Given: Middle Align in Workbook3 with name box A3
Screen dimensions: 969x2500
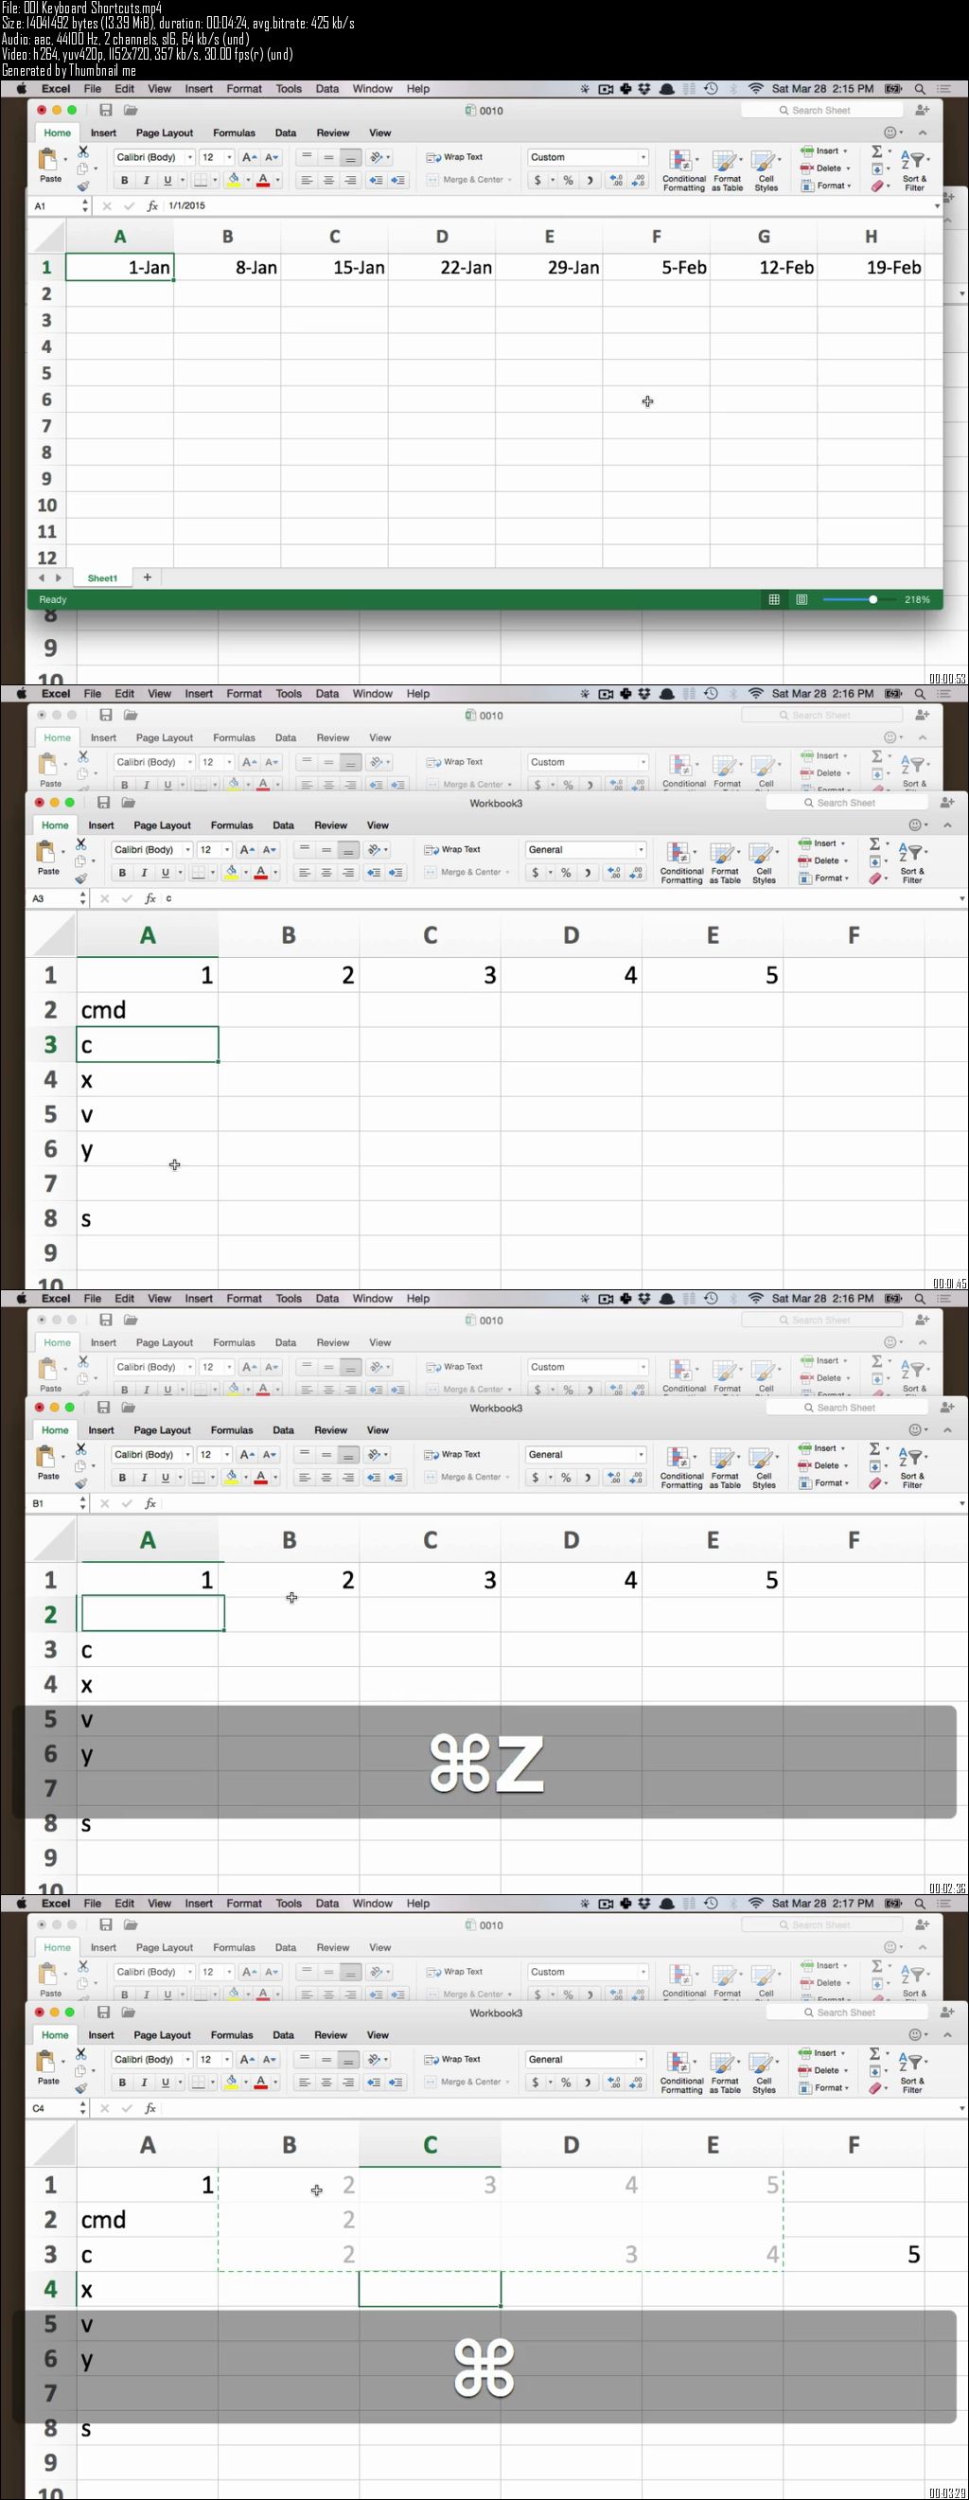Looking at the screenshot, I should tap(326, 849).
